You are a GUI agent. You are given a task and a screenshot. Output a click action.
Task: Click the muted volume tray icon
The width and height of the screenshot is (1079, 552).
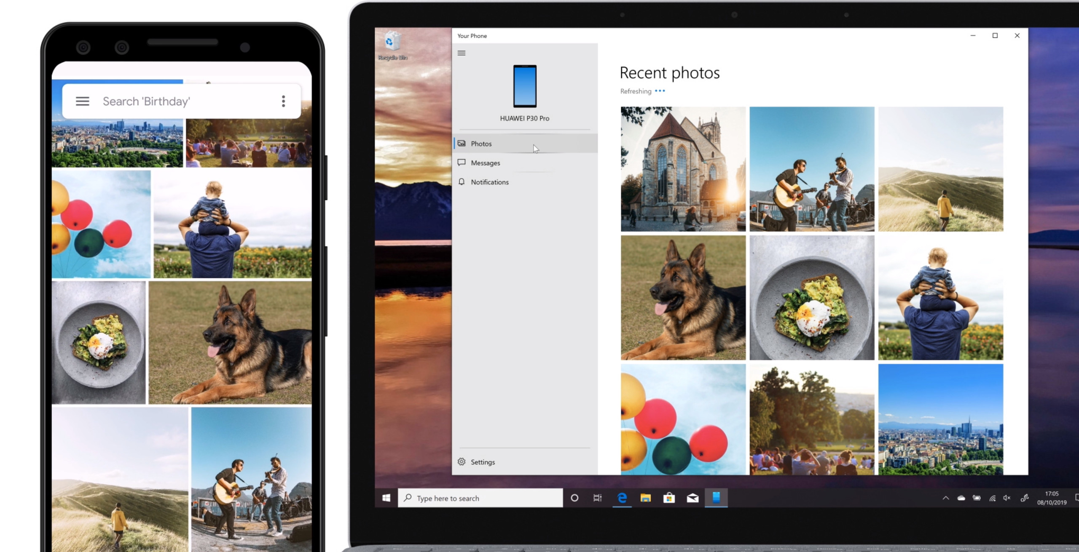coord(1007,498)
